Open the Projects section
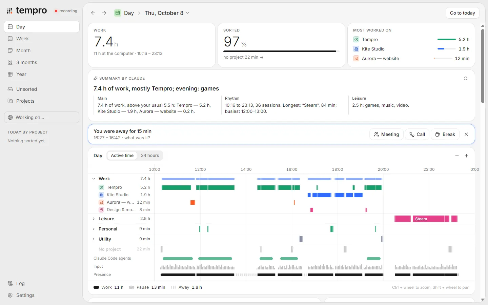488x305 pixels. point(42,101)
